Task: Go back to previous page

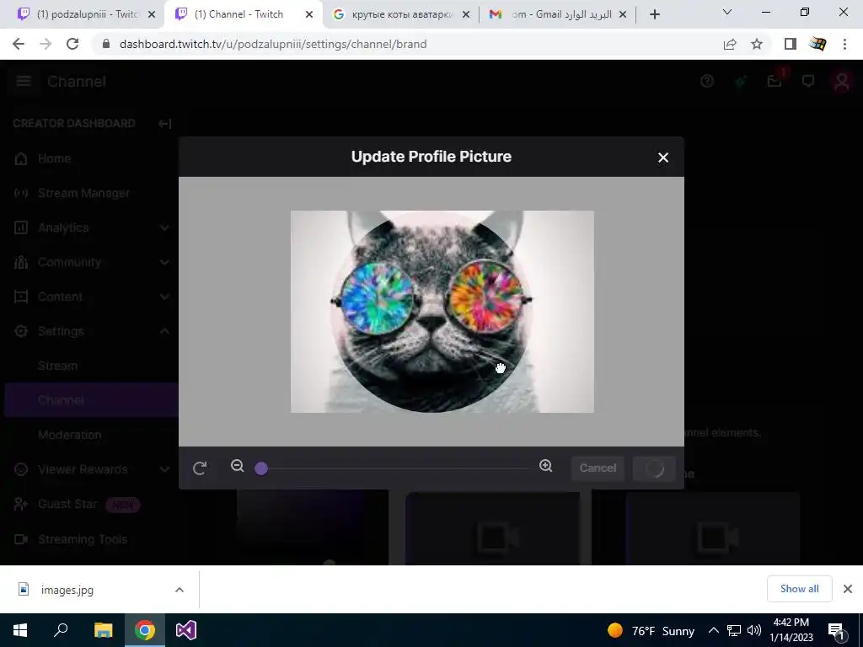Action: [19, 44]
